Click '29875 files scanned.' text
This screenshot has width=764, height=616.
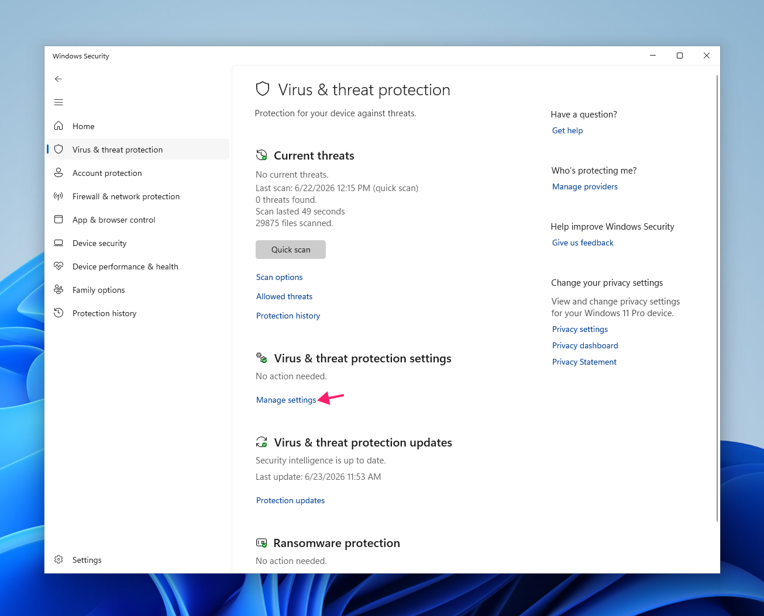pos(294,223)
